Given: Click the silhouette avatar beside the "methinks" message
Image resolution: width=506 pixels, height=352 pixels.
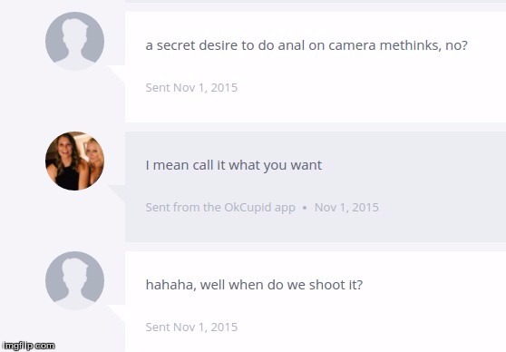Looking at the screenshot, I should (x=74, y=42).
